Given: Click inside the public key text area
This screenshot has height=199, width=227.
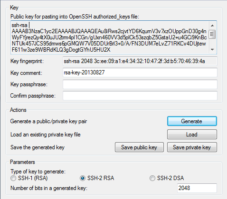Looking at the screenshot, I should point(110,37).
